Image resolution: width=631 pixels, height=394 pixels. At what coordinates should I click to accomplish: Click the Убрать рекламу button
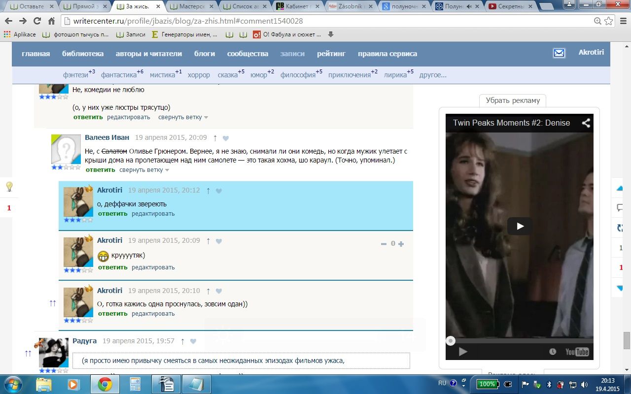tap(513, 100)
